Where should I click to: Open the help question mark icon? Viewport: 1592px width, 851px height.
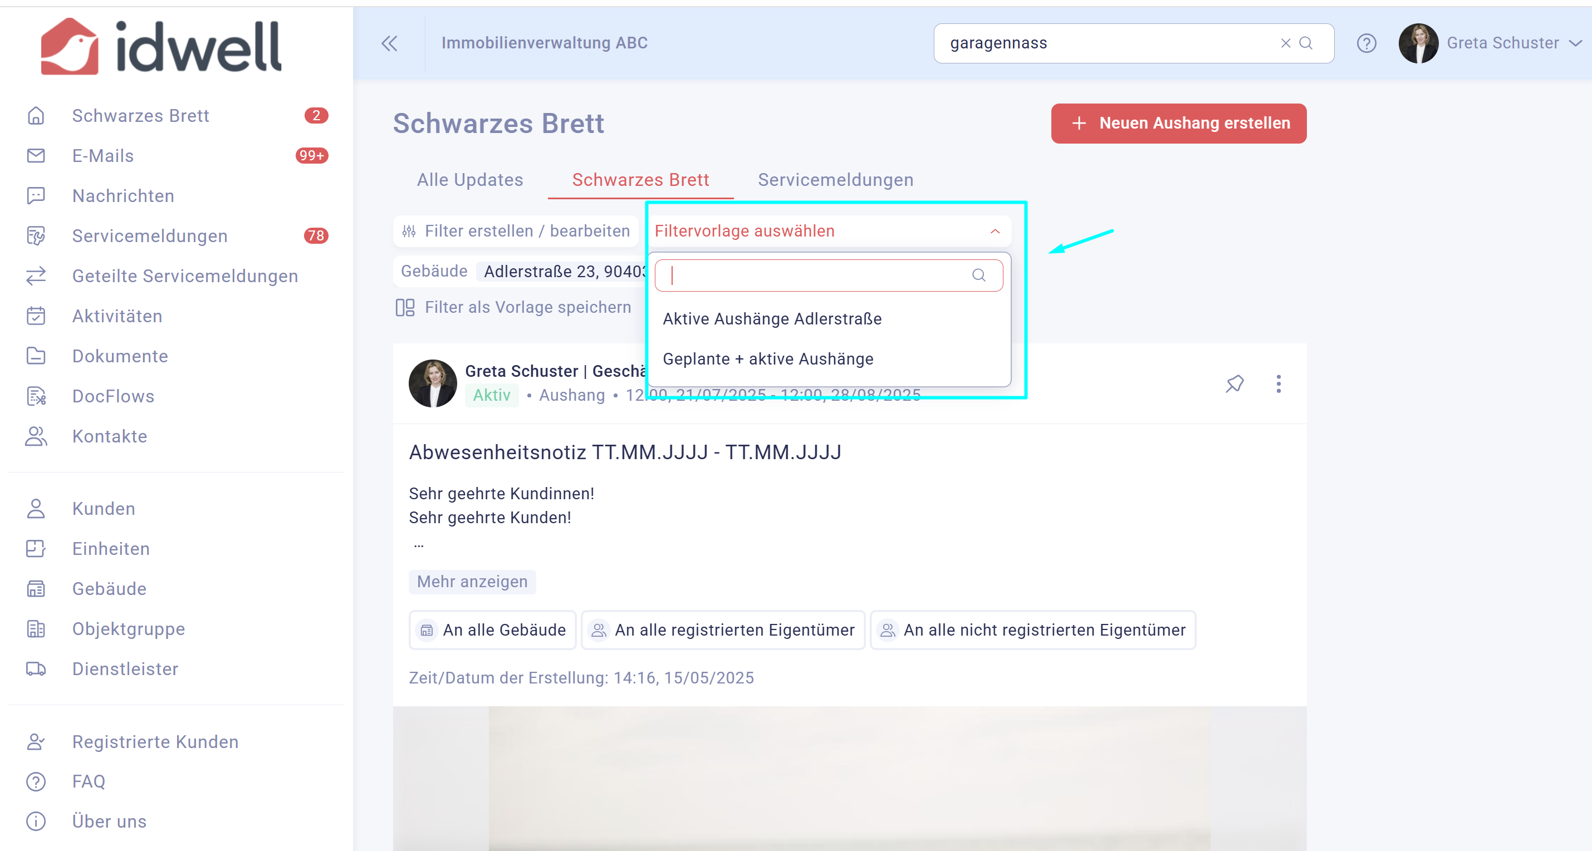1366,43
